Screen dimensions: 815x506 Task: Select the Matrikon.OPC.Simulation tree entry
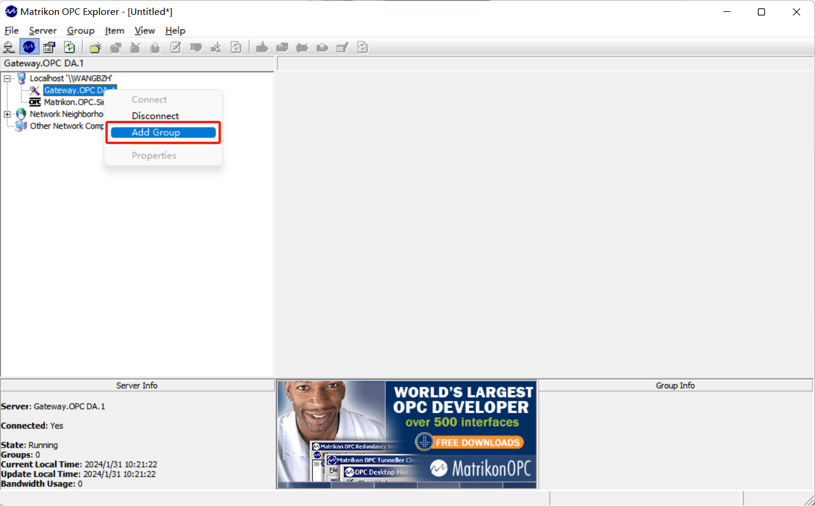click(73, 102)
